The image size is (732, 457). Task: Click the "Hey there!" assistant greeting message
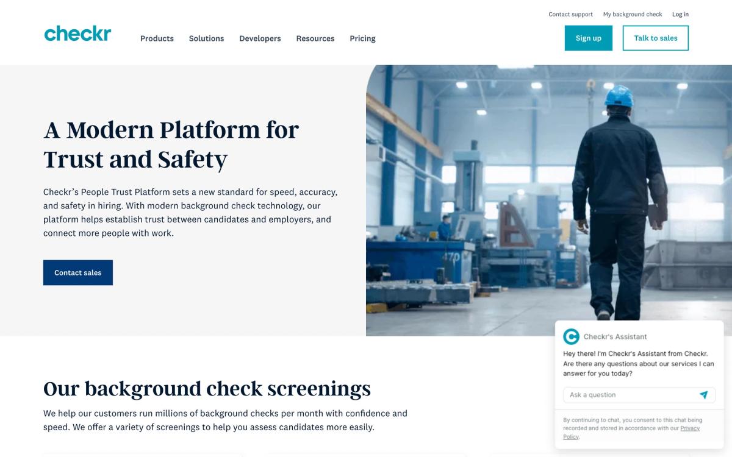(x=638, y=364)
